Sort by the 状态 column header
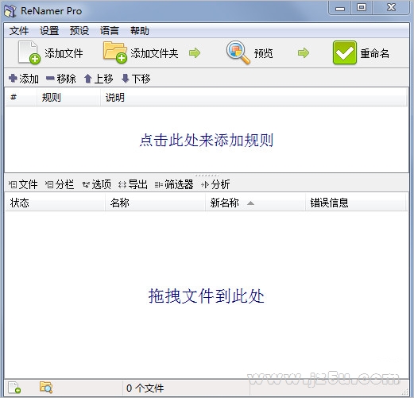Screen dimensions: 414x398 point(55,203)
